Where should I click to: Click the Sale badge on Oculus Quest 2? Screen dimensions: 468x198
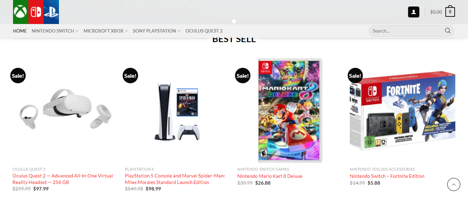point(18,76)
